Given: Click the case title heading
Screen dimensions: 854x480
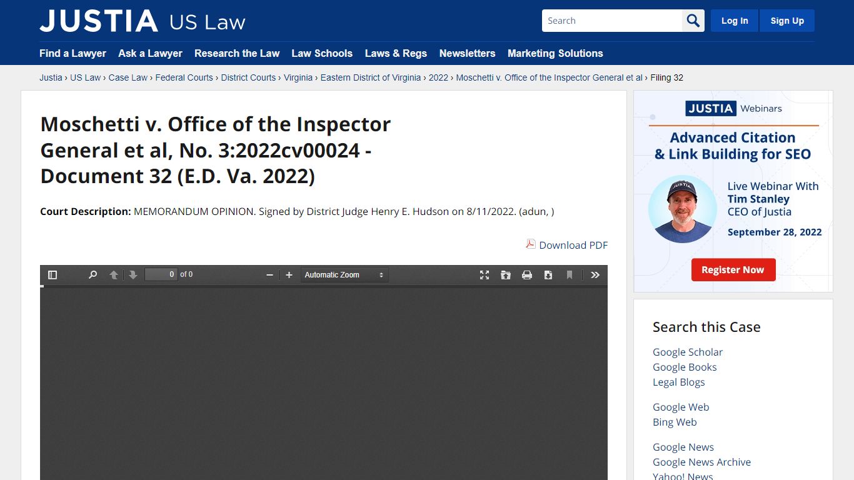Looking at the screenshot, I should pyautogui.click(x=216, y=150).
